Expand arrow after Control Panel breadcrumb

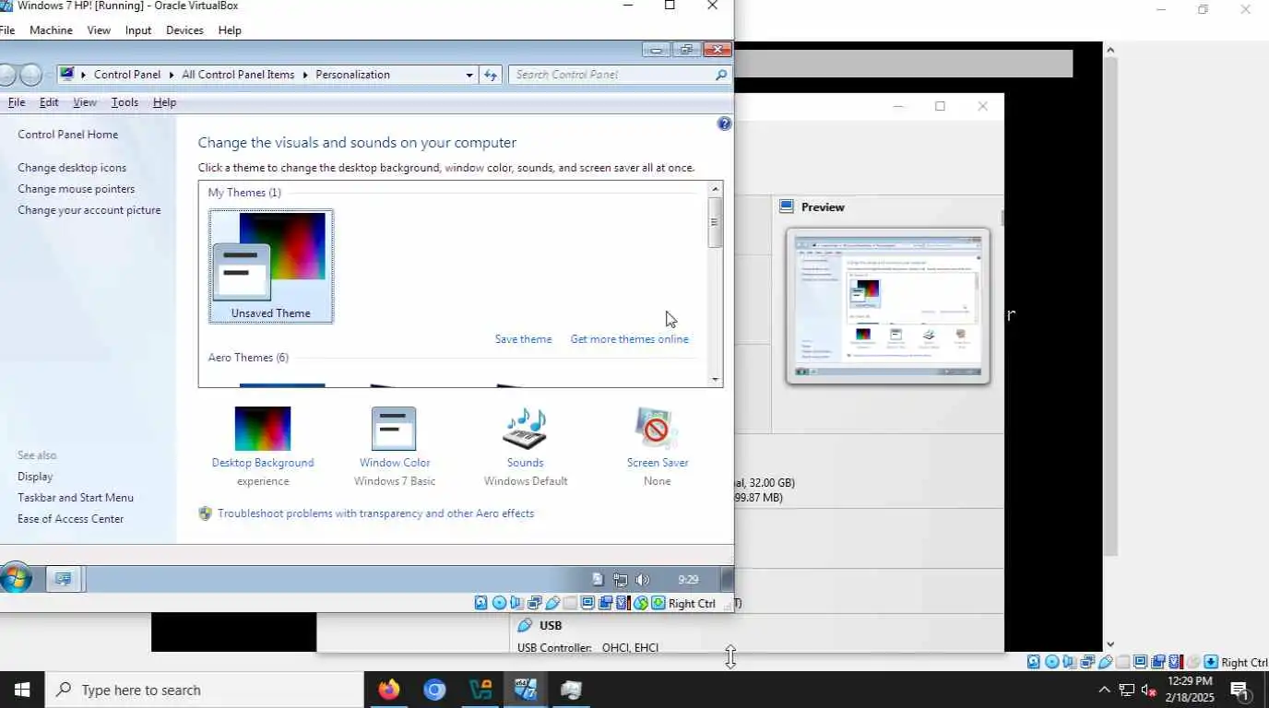(171, 75)
